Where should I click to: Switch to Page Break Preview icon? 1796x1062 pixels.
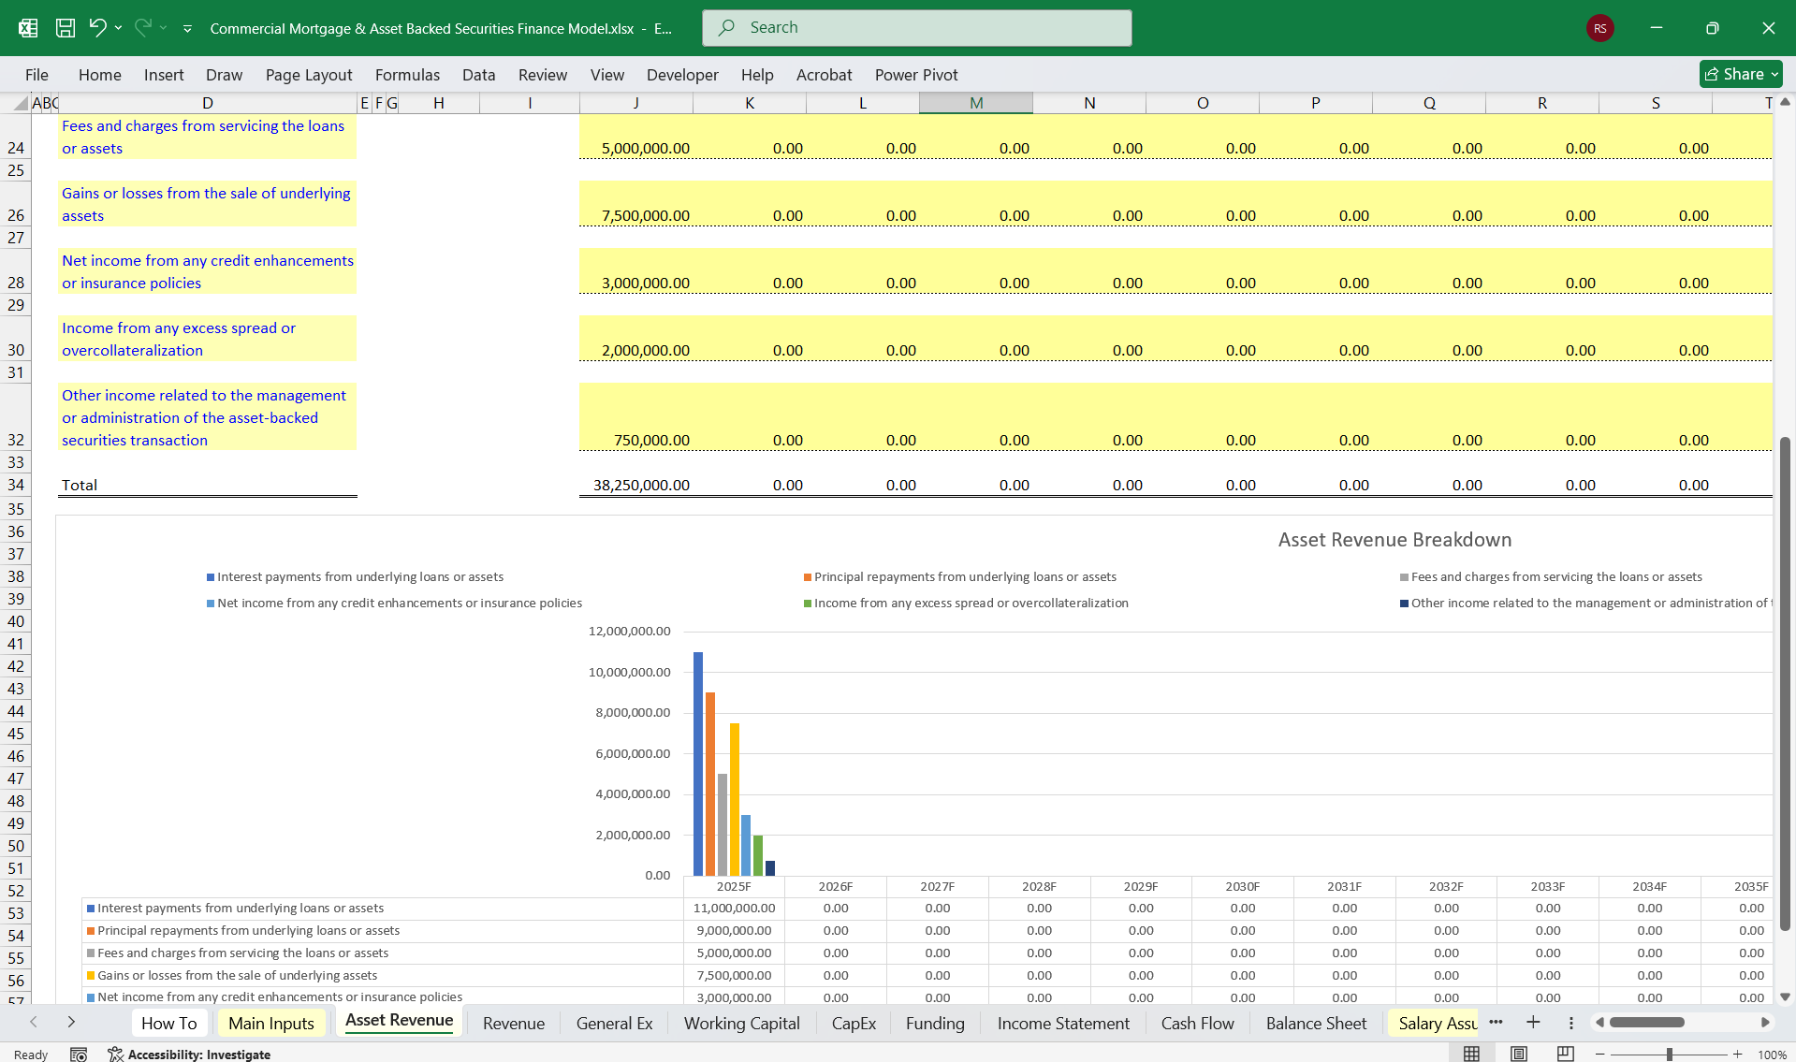tap(1565, 1054)
